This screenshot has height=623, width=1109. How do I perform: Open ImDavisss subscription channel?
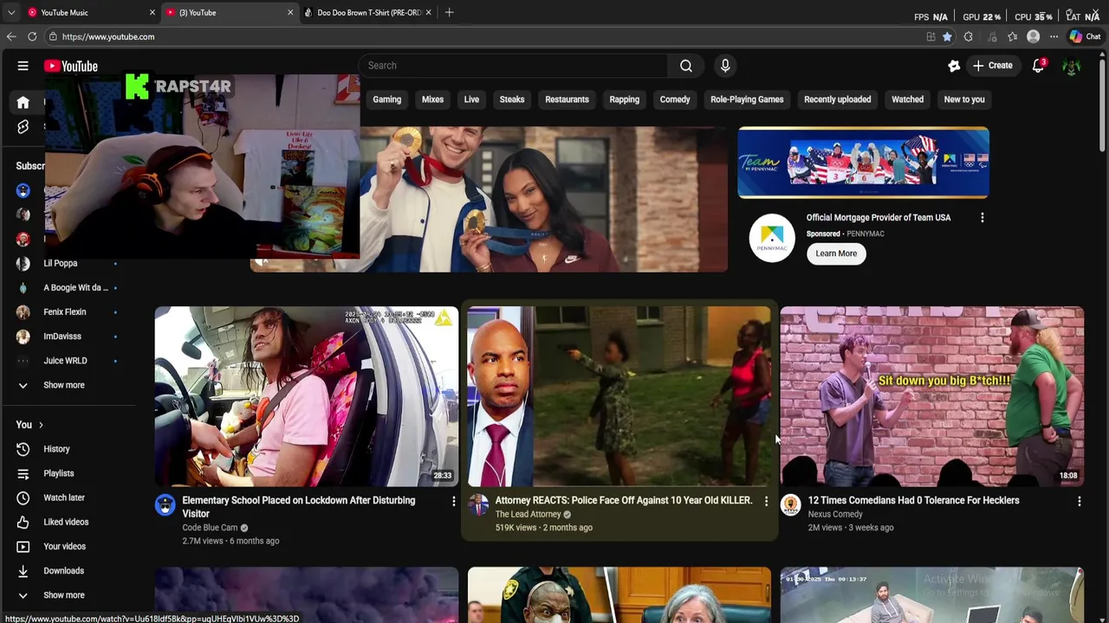pyautogui.click(x=68, y=336)
